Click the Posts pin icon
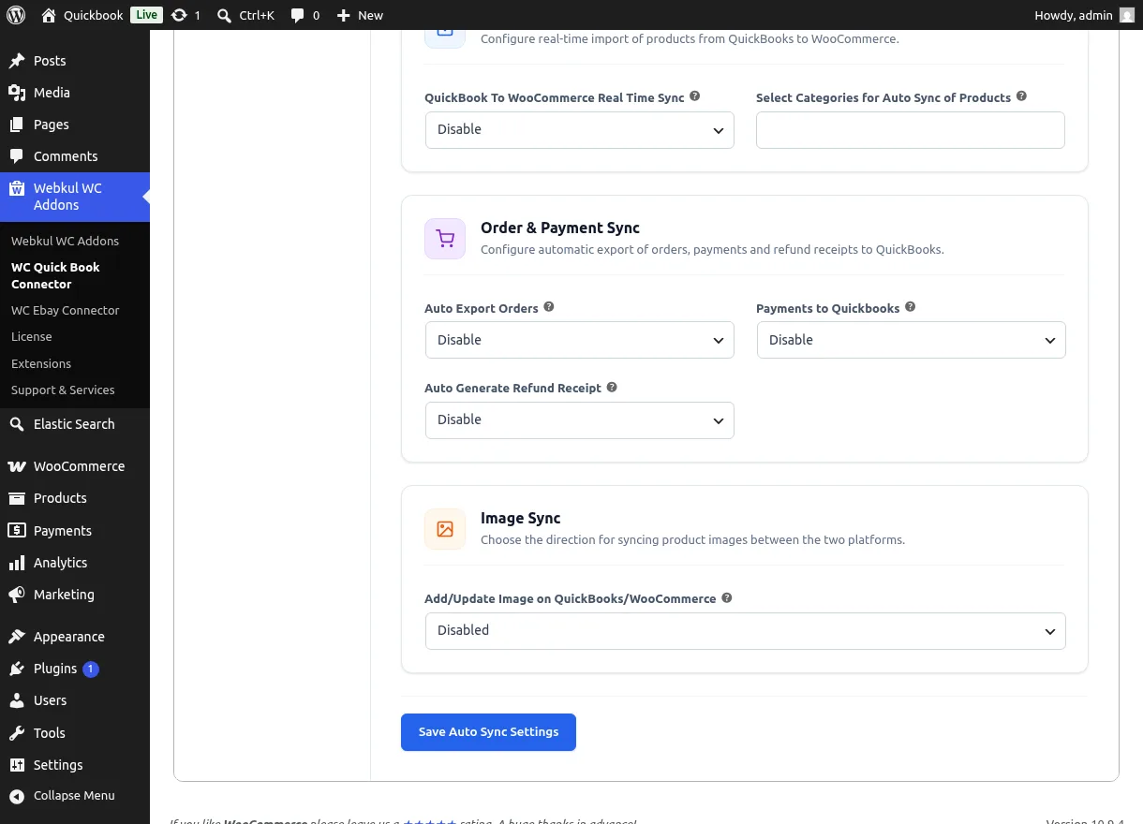This screenshot has height=824, width=1143. (x=17, y=61)
